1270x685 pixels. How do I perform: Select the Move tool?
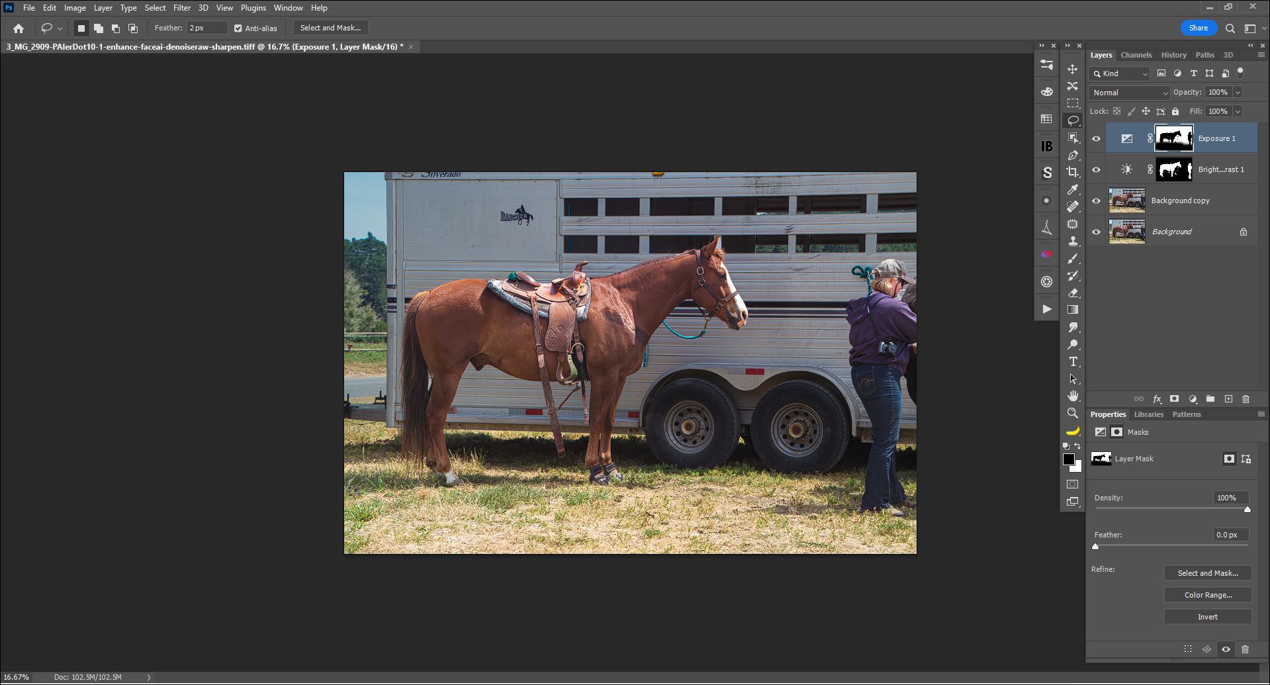1072,69
